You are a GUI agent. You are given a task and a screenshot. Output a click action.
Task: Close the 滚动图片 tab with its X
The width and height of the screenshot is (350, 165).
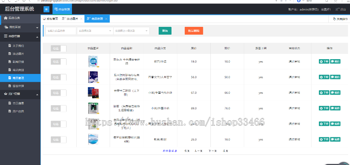81,19
